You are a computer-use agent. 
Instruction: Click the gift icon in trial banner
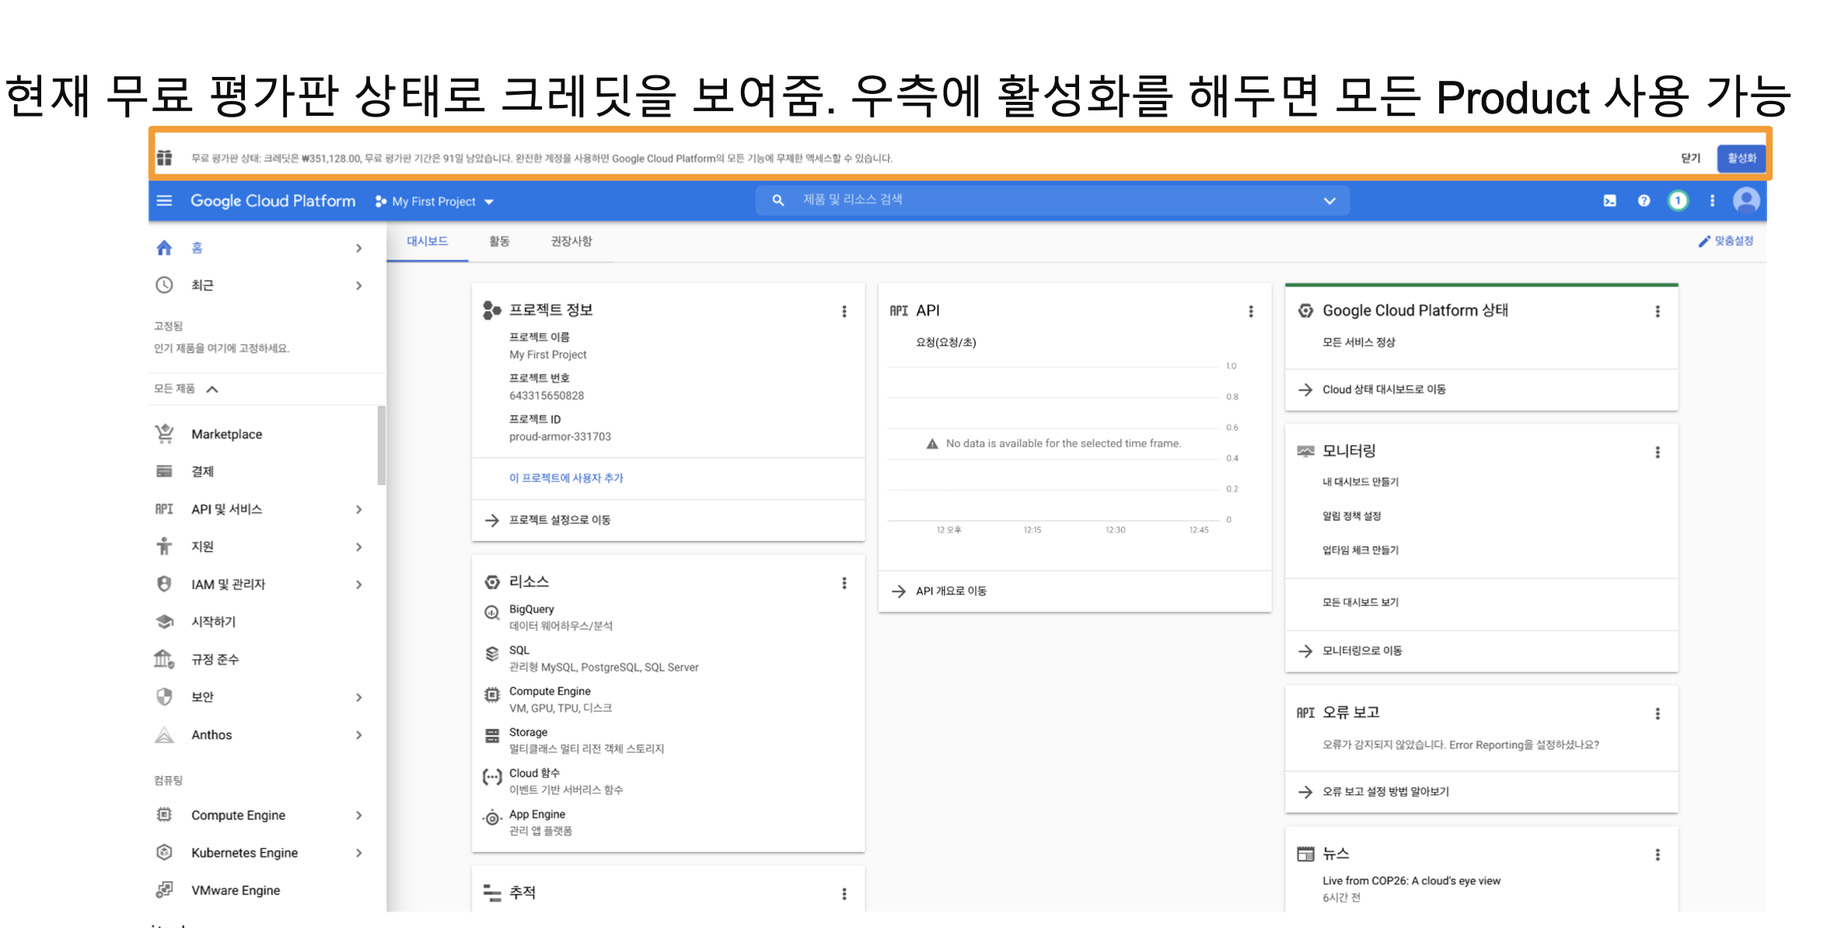click(x=164, y=158)
